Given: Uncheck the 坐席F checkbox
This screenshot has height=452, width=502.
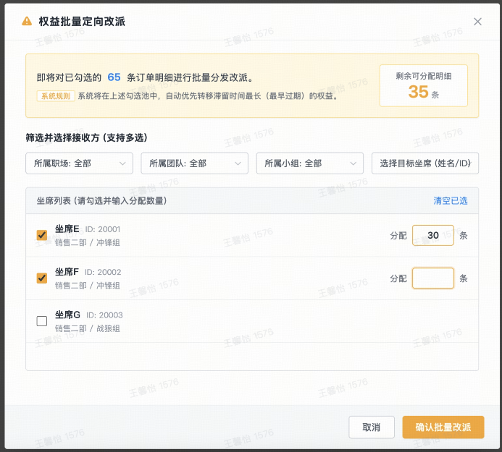Looking at the screenshot, I should [x=42, y=278].
